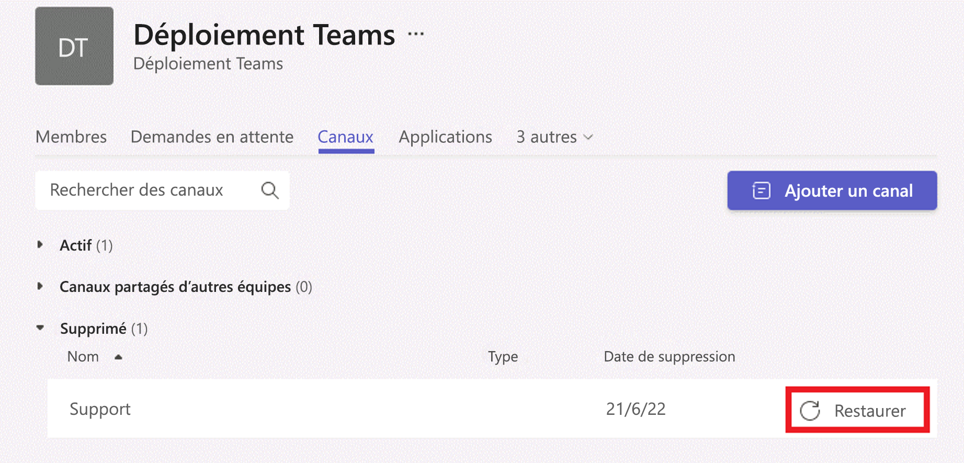Click in the Rechercher des canaux field
This screenshot has height=463, width=964.
pyautogui.click(x=162, y=190)
